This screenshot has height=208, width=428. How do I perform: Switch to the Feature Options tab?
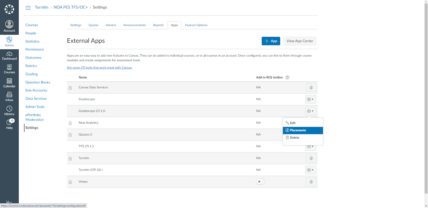pyautogui.click(x=196, y=25)
